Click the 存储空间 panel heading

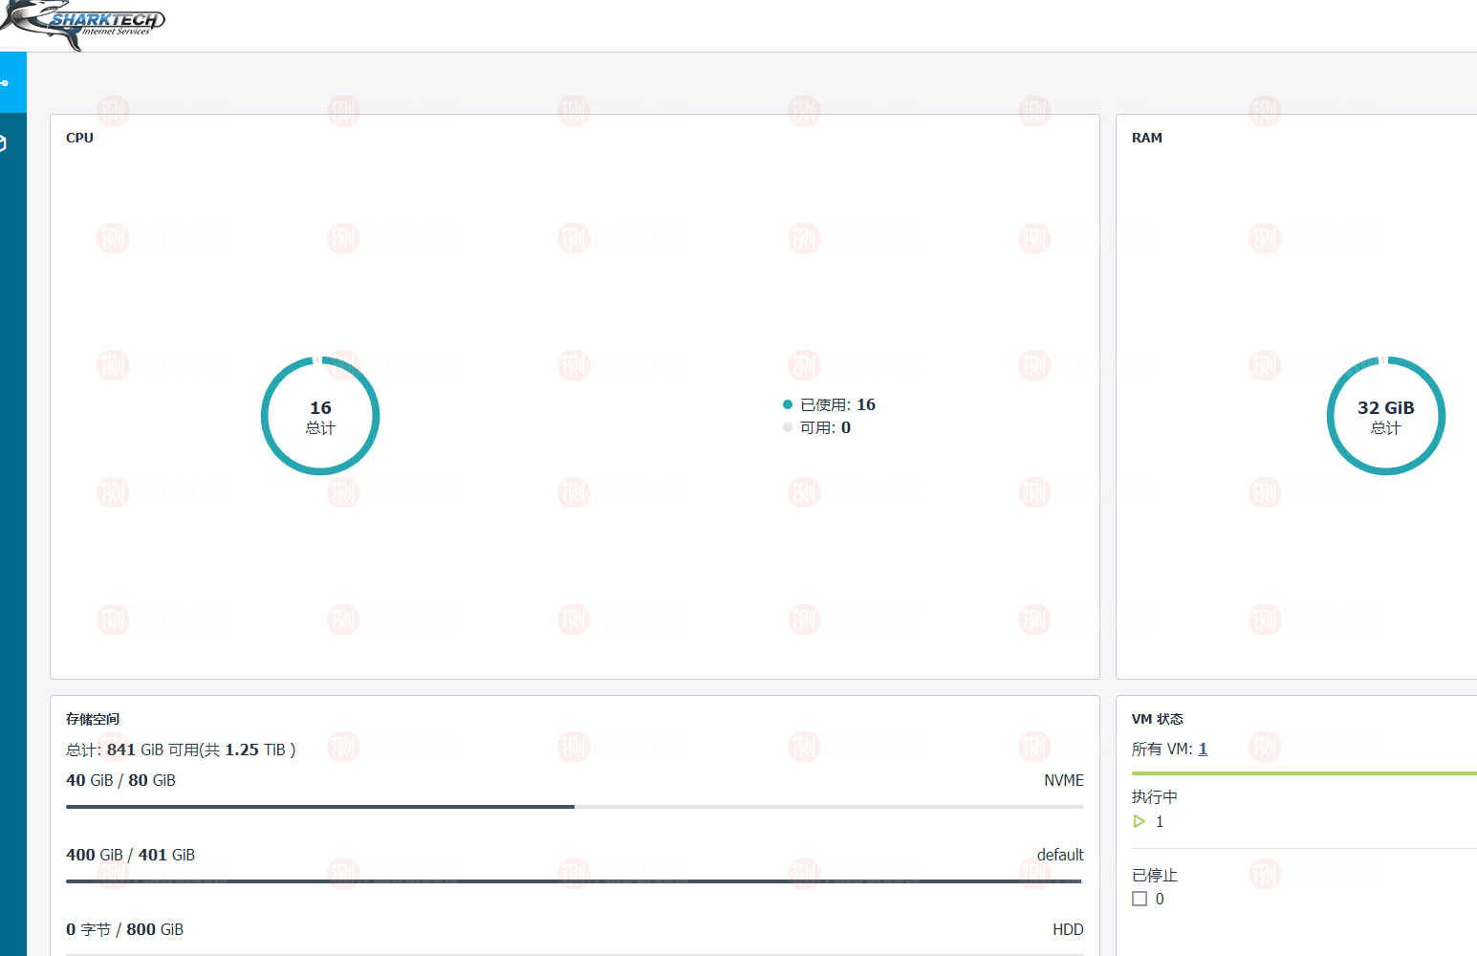93,719
